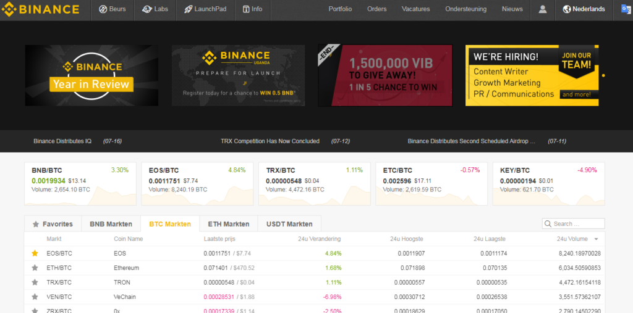The height and width of the screenshot is (313, 633).
Task: Open the EOS/BTC market row
Action: [315, 253]
